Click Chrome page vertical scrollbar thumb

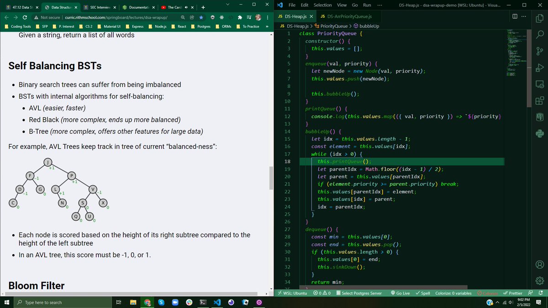(270, 178)
